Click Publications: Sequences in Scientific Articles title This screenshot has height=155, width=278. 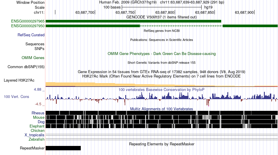(x=162, y=40)
